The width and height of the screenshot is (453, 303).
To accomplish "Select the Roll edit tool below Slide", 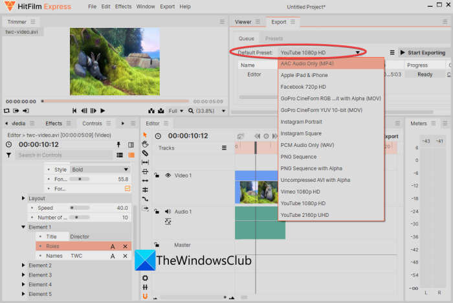I will point(145,199).
